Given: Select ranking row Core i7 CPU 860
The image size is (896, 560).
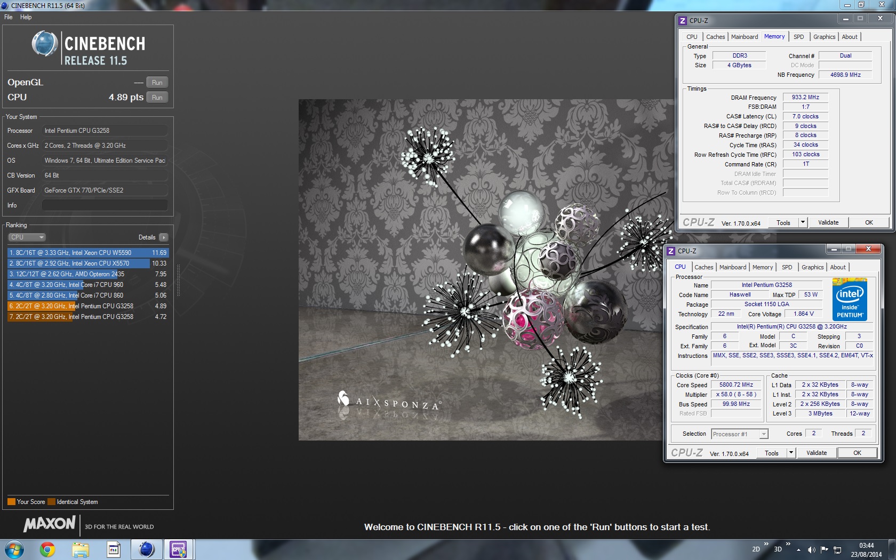Looking at the screenshot, I should coord(88,295).
